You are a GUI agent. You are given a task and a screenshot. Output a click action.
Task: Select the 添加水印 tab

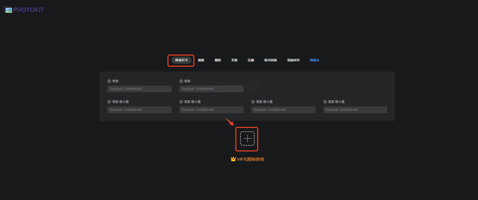click(293, 60)
